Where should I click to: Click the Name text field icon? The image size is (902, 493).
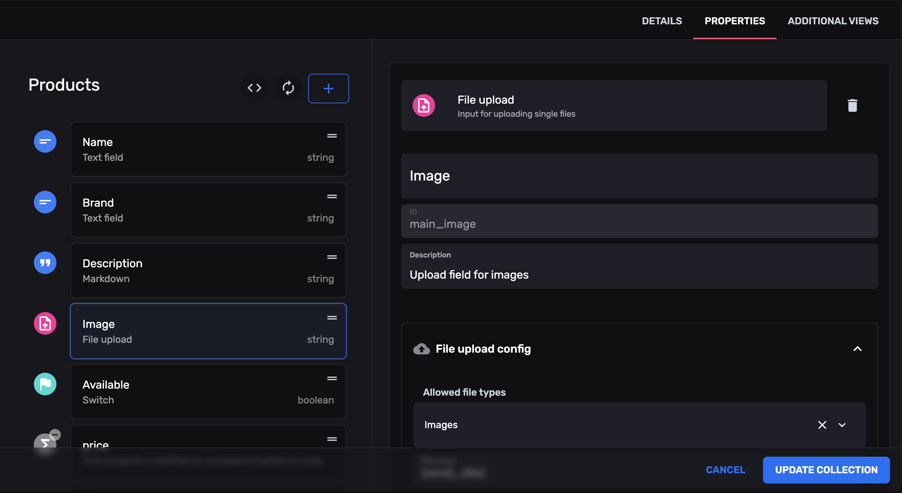click(x=45, y=141)
